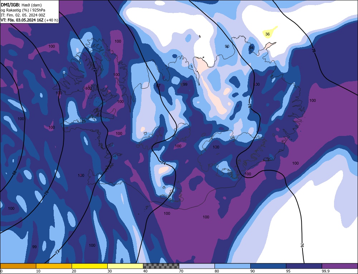Click the 40 tick label on the legend
Viewport: 358px width, 274px height.
click(x=145, y=271)
